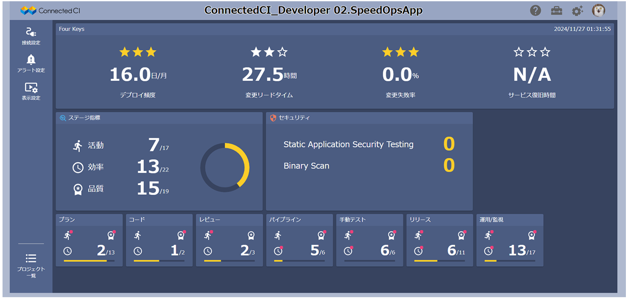Click the timestamp 2024/11/27 01:31:55
This screenshot has width=628, height=298.
(582, 29)
